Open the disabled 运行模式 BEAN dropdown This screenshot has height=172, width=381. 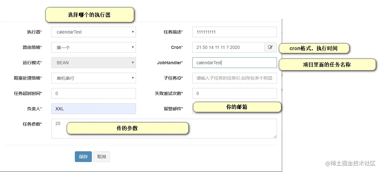94,63
